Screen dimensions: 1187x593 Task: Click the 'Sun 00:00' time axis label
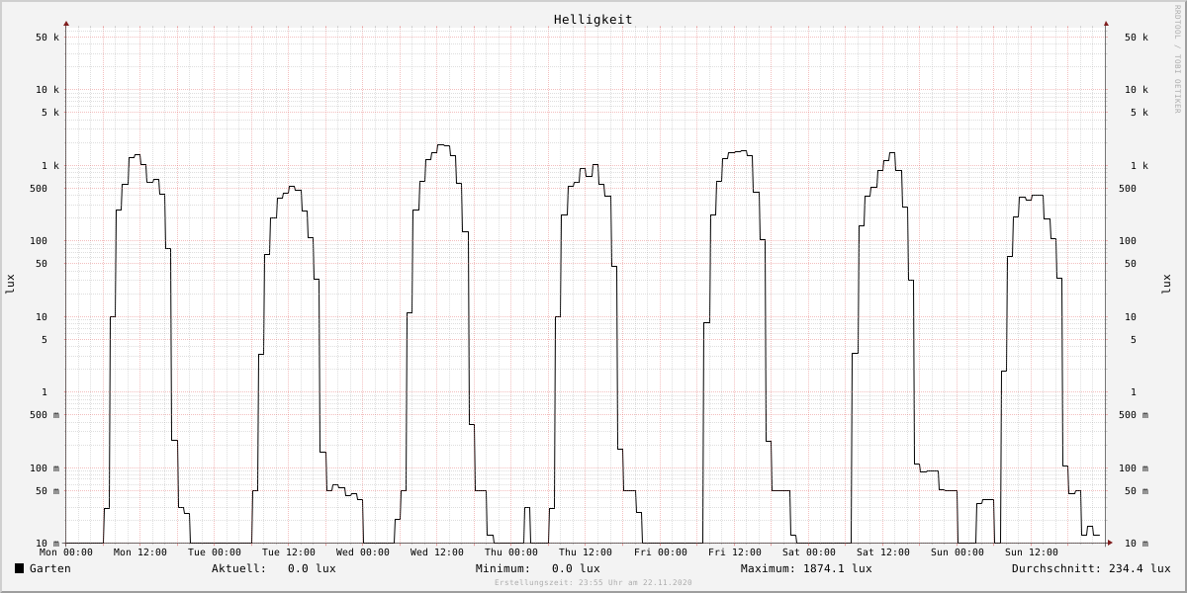pos(958,552)
